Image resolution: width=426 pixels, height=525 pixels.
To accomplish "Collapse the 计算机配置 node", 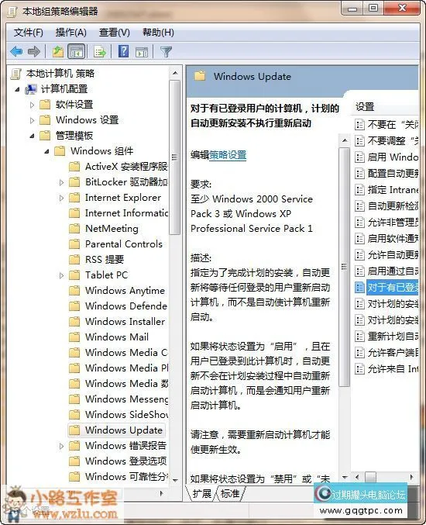I will (x=17, y=89).
